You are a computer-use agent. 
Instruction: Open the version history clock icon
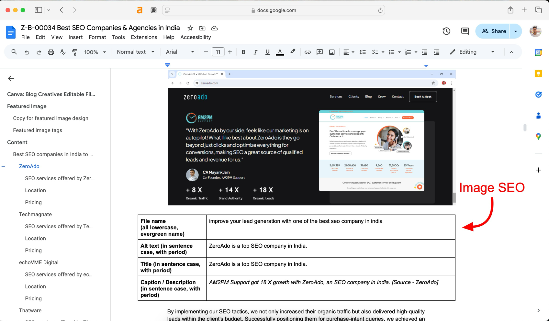point(447,31)
